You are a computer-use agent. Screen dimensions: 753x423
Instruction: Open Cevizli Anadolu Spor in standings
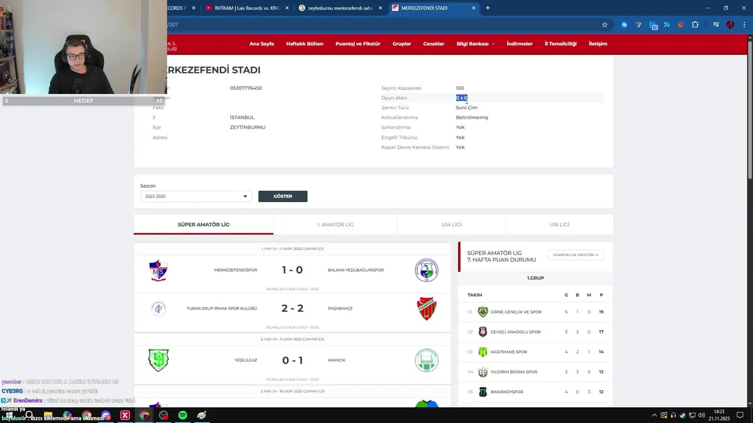click(515, 332)
